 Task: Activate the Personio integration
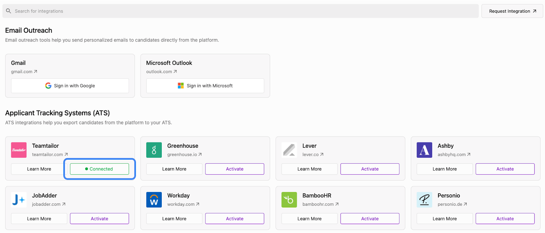(505, 219)
